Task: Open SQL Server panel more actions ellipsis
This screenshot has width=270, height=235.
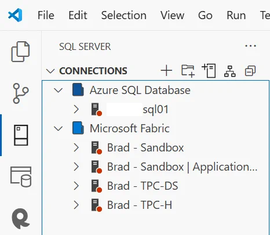Action: click(250, 46)
